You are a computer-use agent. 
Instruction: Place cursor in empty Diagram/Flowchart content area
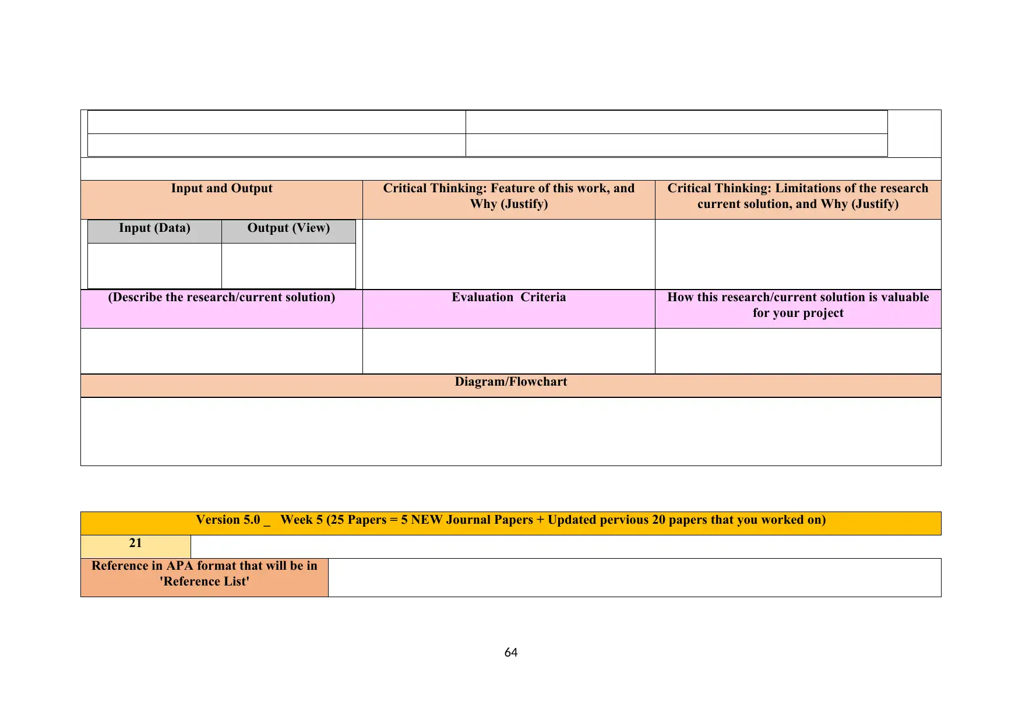511,432
